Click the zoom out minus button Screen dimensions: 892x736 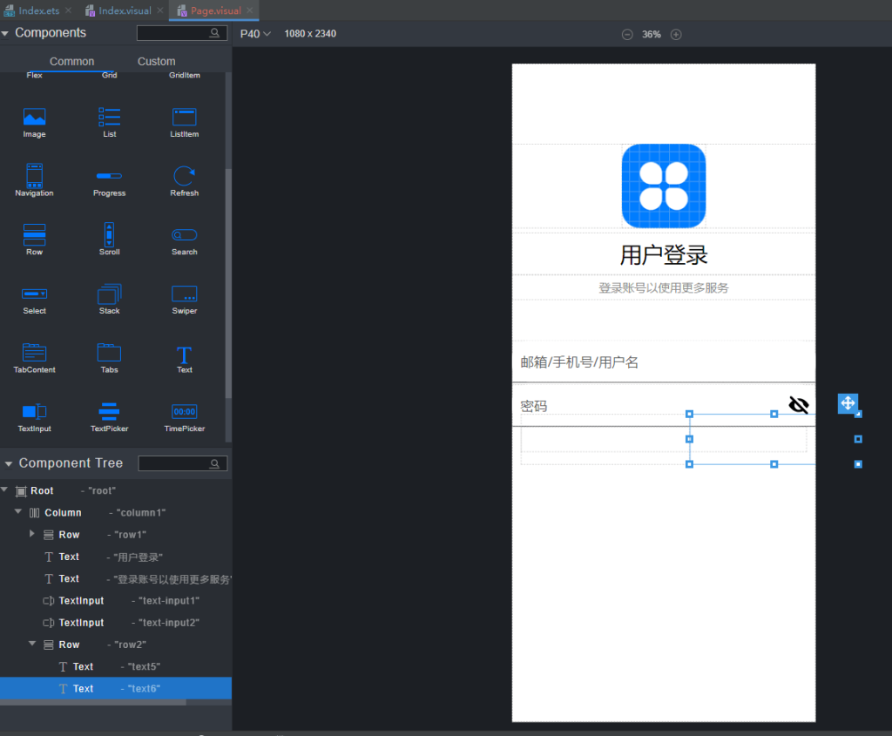click(626, 34)
